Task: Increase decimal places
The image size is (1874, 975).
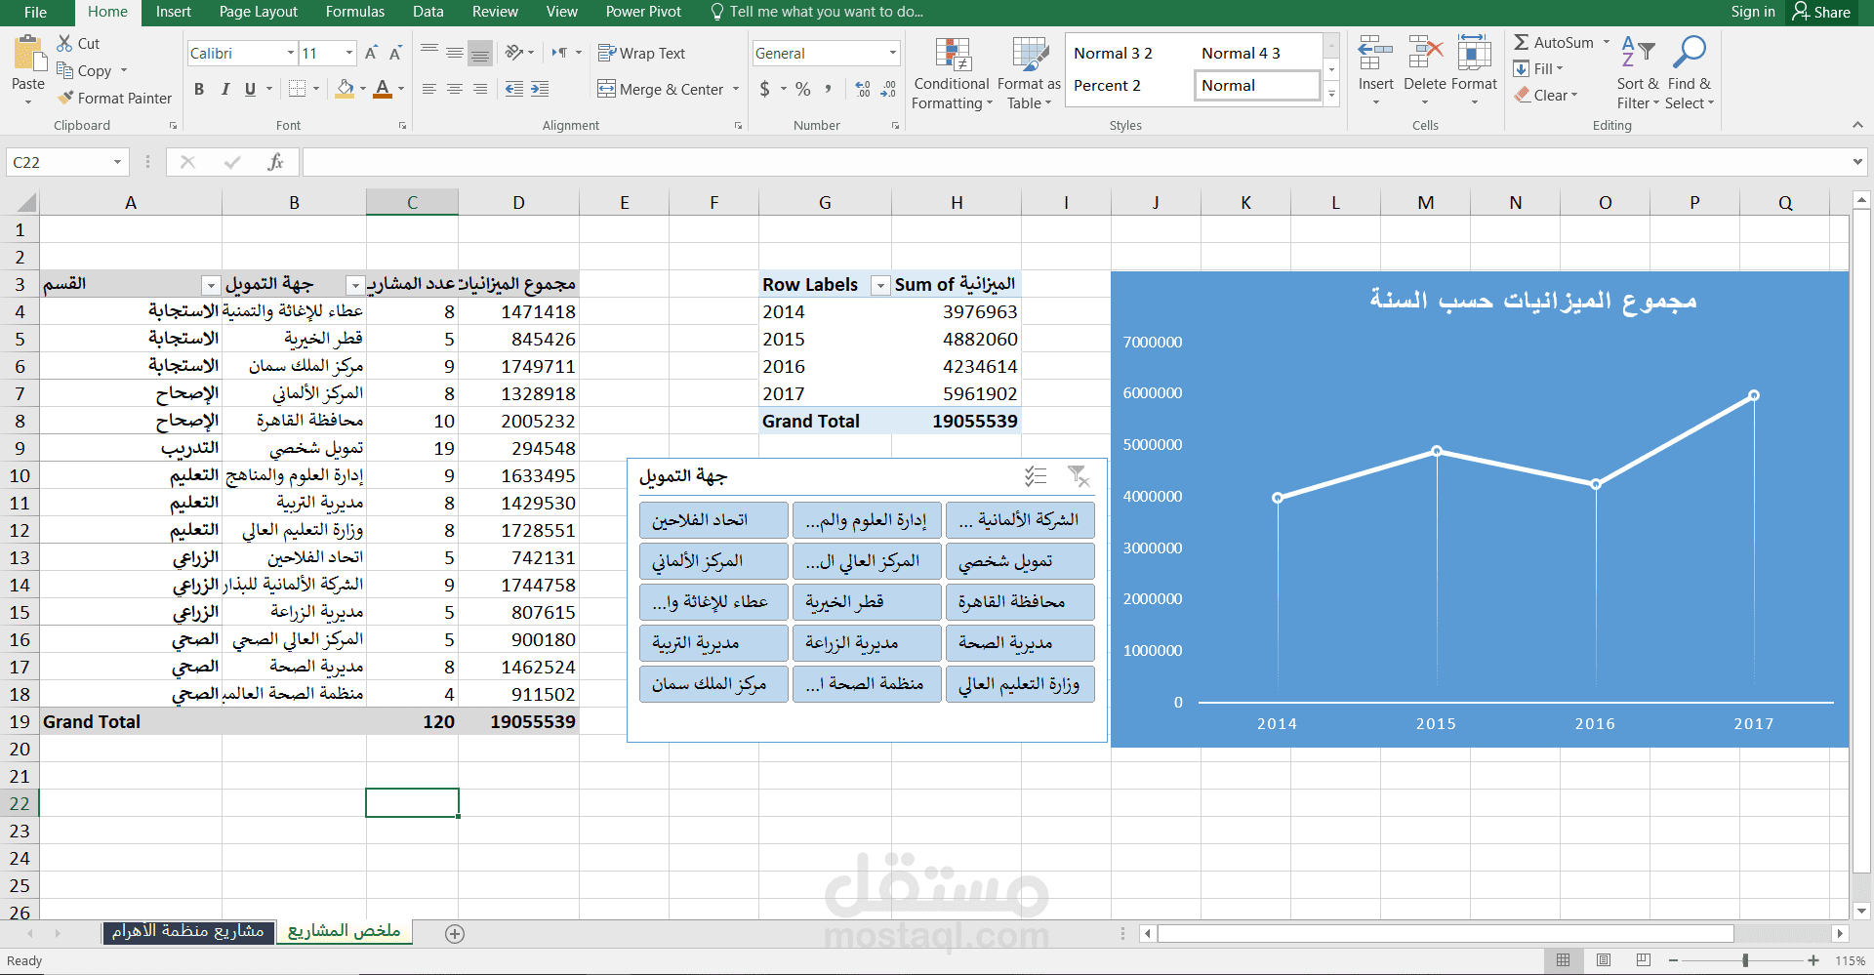Action: coord(863,89)
